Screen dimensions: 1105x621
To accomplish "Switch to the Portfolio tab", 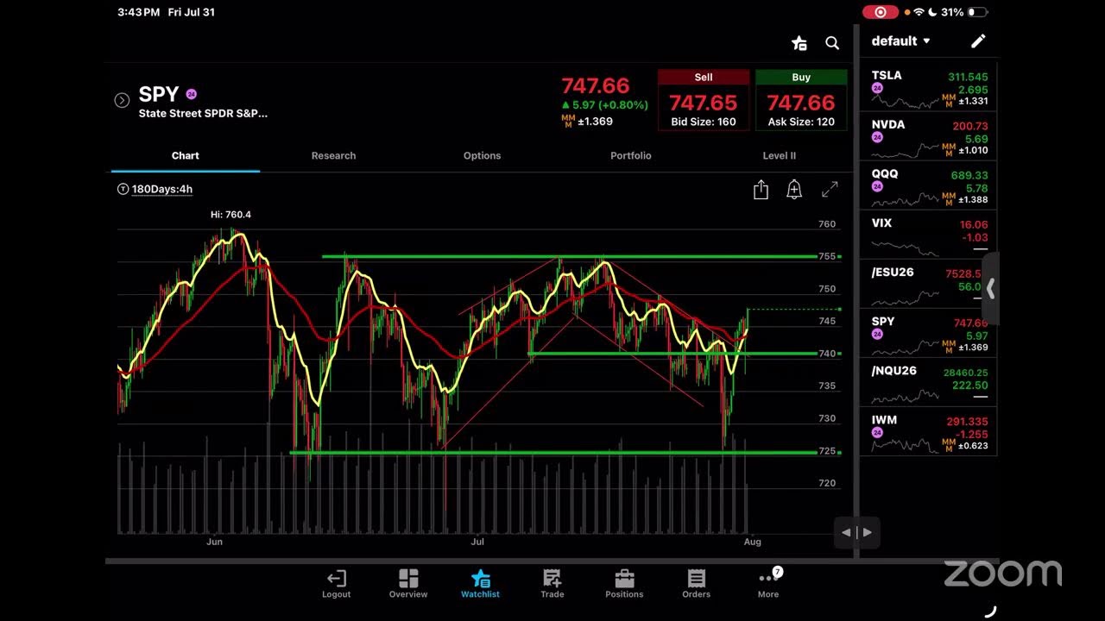I will (x=631, y=156).
